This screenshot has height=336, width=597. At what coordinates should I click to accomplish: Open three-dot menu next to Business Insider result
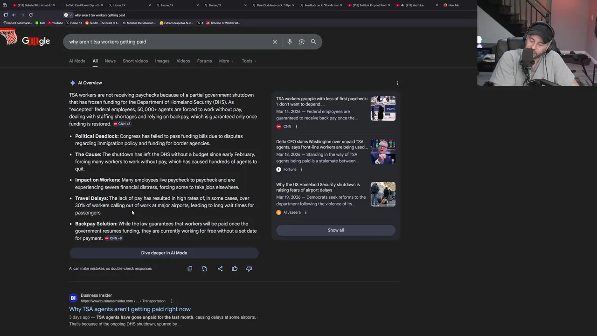[x=172, y=301]
